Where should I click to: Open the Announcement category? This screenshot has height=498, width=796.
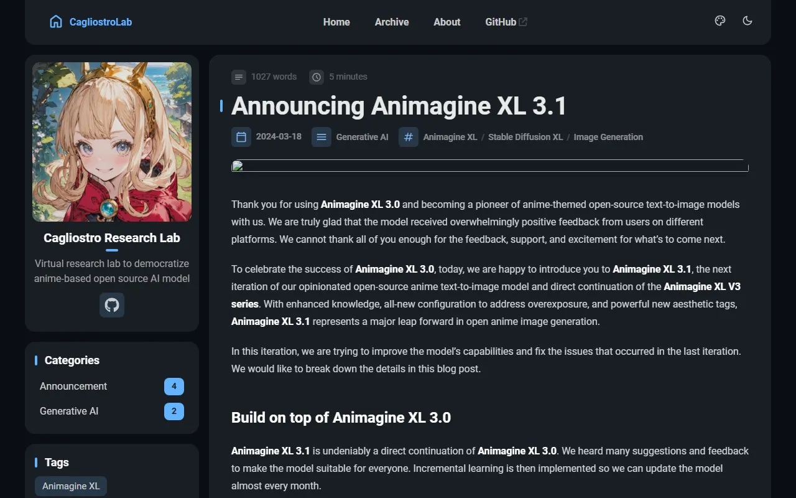(73, 386)
